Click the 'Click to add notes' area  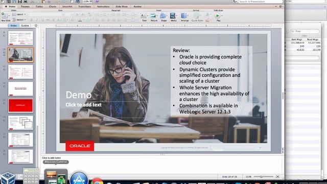tap(51, 158)
